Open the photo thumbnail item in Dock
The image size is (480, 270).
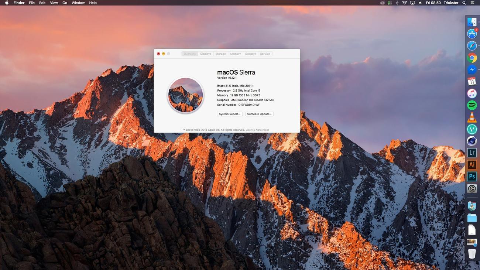click(472, 242)
